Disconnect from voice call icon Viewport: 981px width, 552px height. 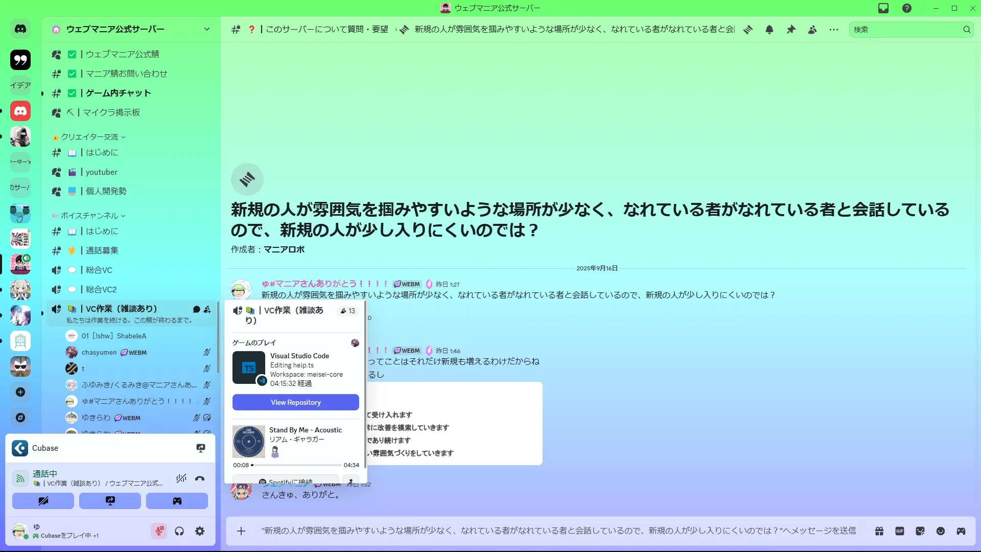200,478
